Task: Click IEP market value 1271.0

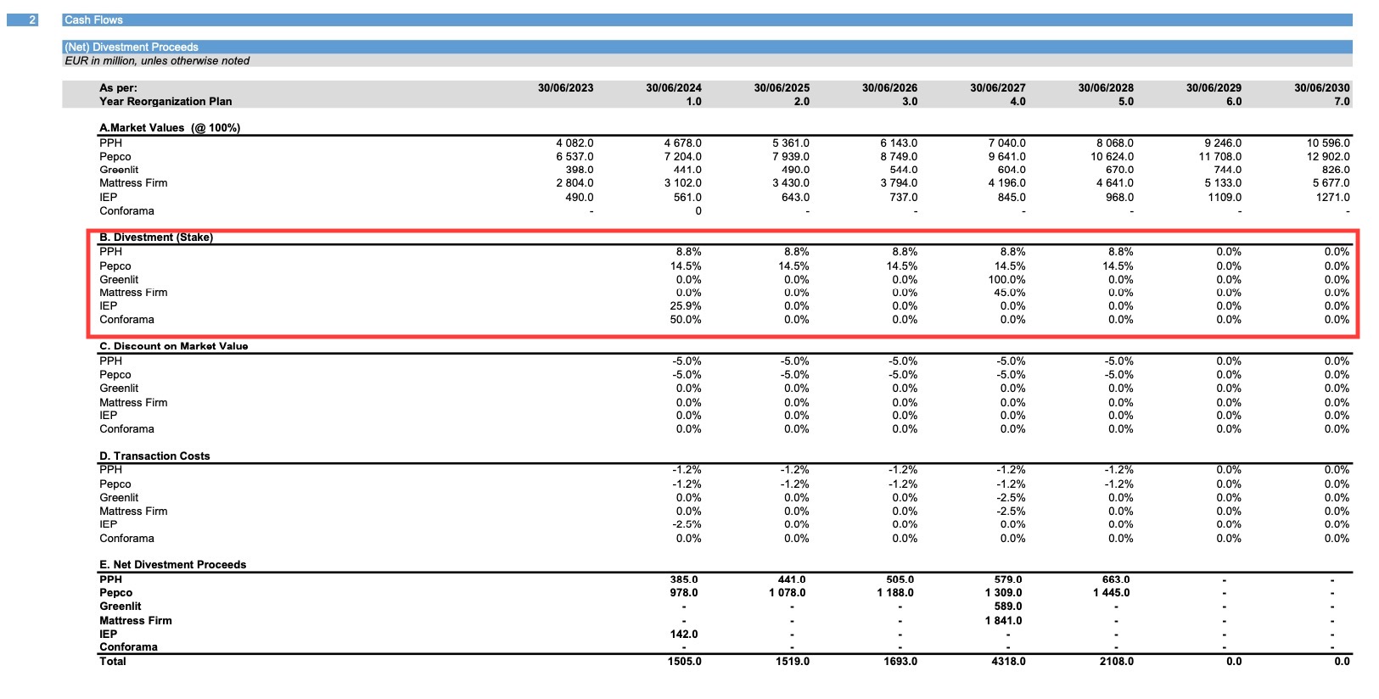Action: click(x=1333, y=197)
